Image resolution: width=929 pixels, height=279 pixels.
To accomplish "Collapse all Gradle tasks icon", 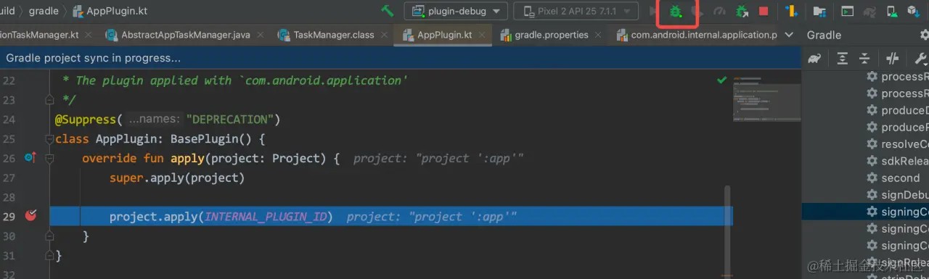I will (x=864, y=59).
